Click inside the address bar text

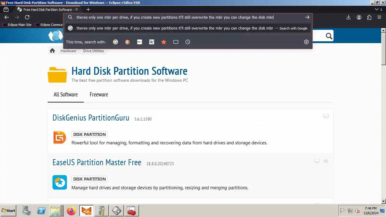(175, 17)
